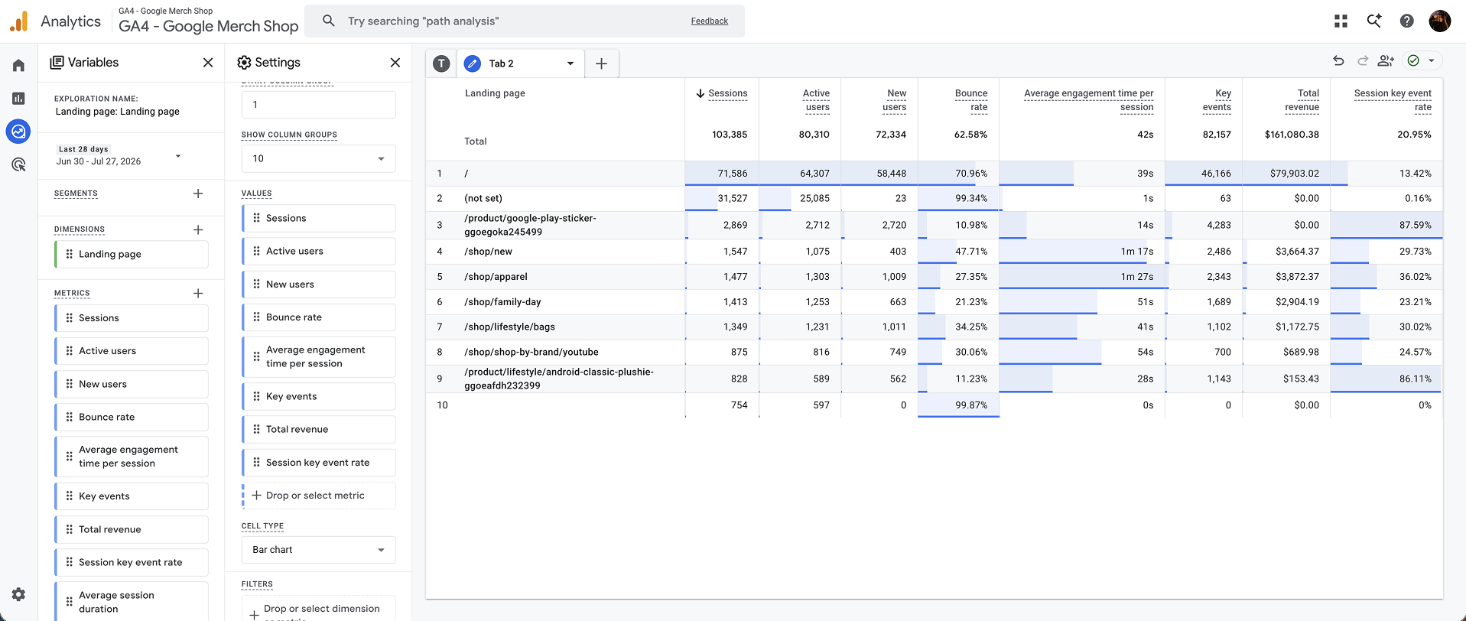The width and height of the screenshot is (1466, 621).
Task: Click the $79,903.02 revenue cell
Action: coord(1286,174)
